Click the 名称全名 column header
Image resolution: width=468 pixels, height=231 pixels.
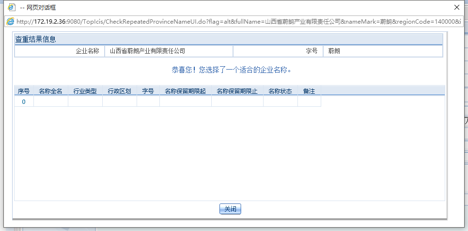(x=51, y=91)
